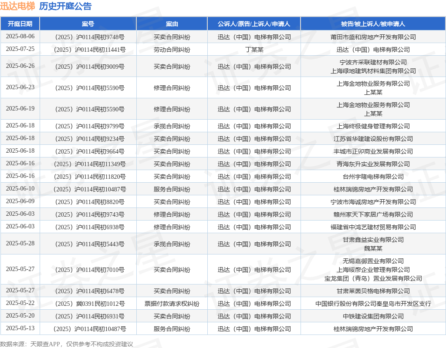
Task: Click case number 沪0114民初5443号
Action: [x=90, y=244]
